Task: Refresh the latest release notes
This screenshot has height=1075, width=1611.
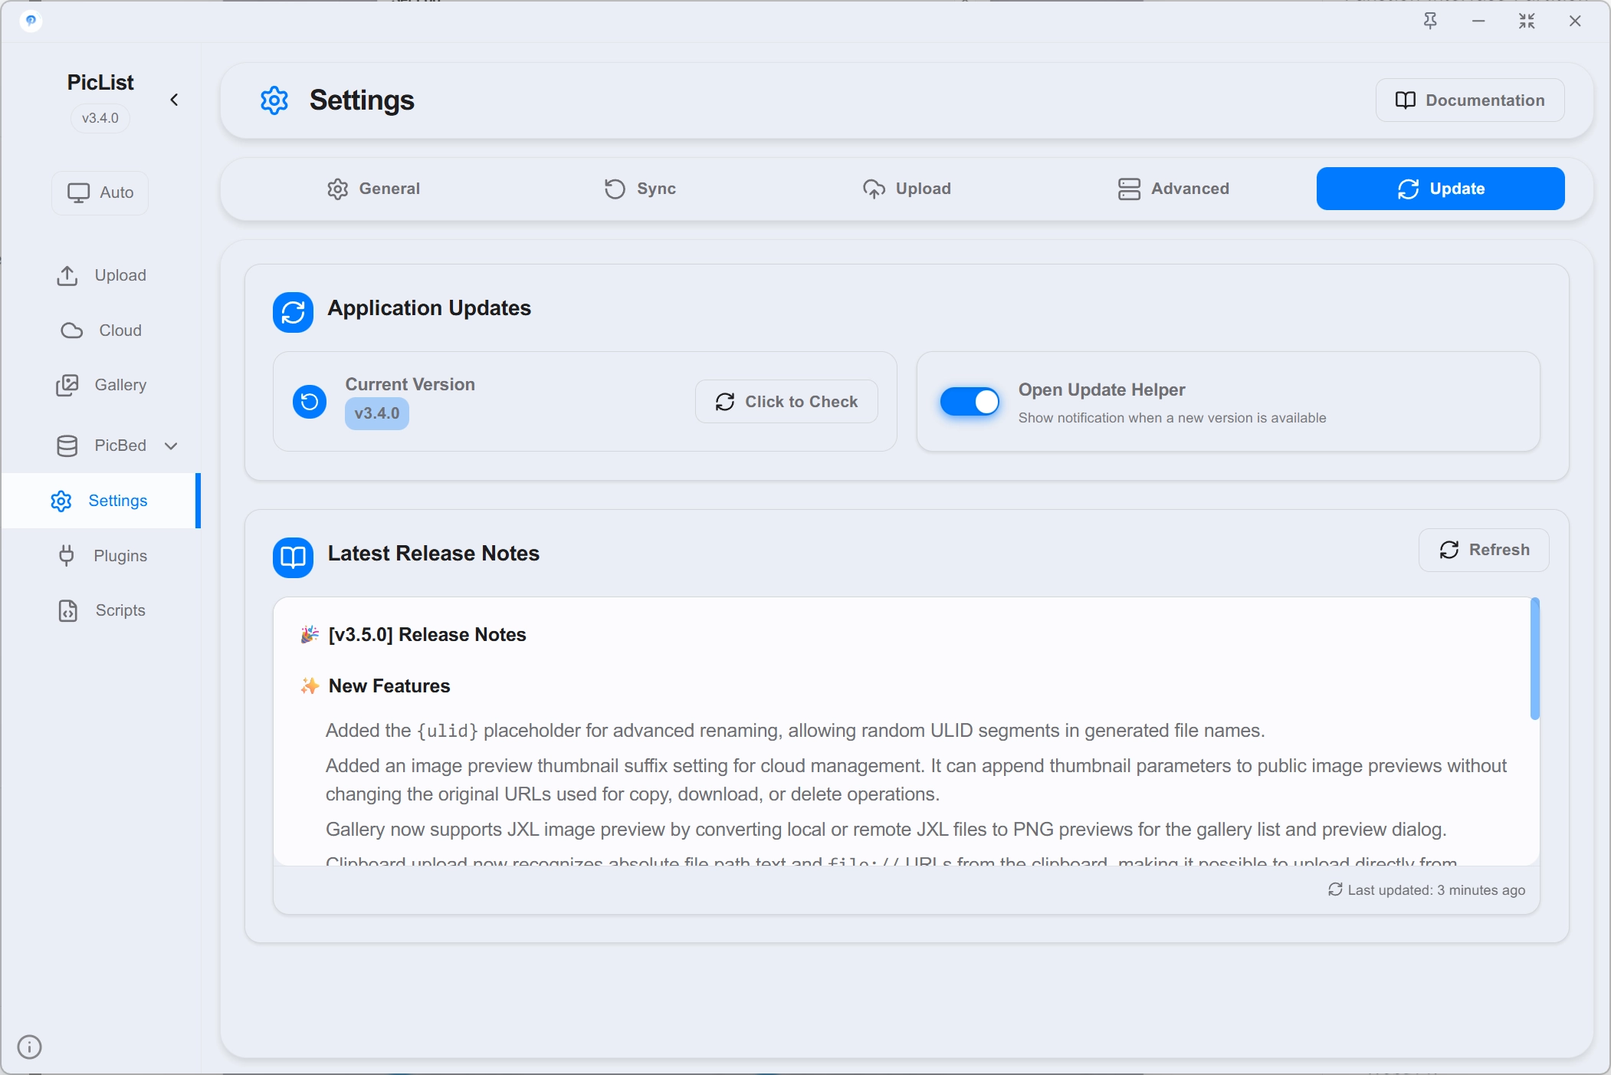Action: click(x=1484, y=550)
